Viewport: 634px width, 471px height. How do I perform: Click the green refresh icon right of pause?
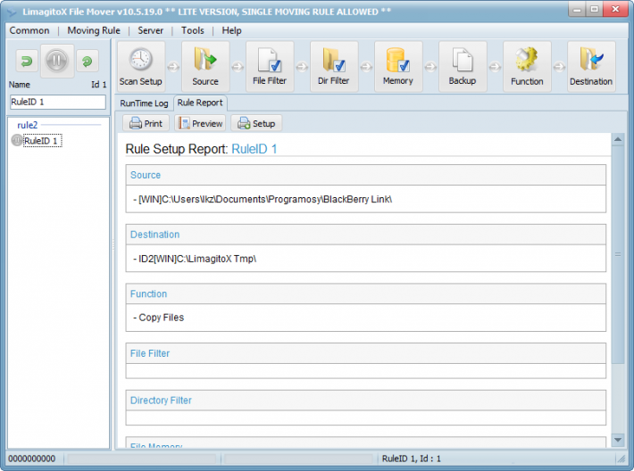(88, 62)
